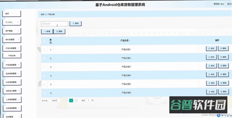Click 修改 for 产品分类2 row
This screenshot has width=232, height=118.
(211, 57)
